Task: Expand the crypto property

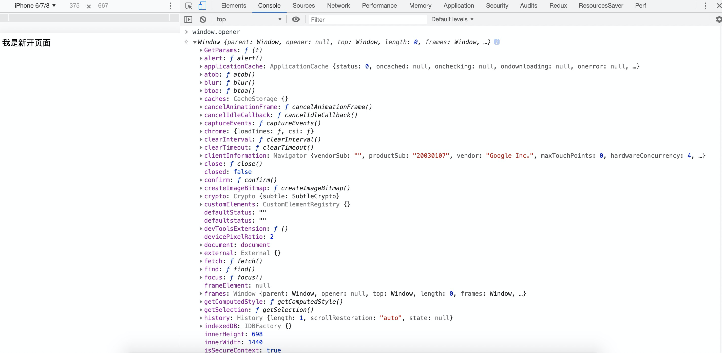Action: tap(201, 196)
